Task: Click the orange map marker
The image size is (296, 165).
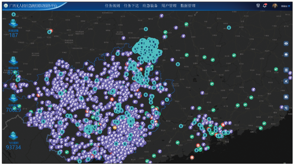Action: tap(115, 127)
